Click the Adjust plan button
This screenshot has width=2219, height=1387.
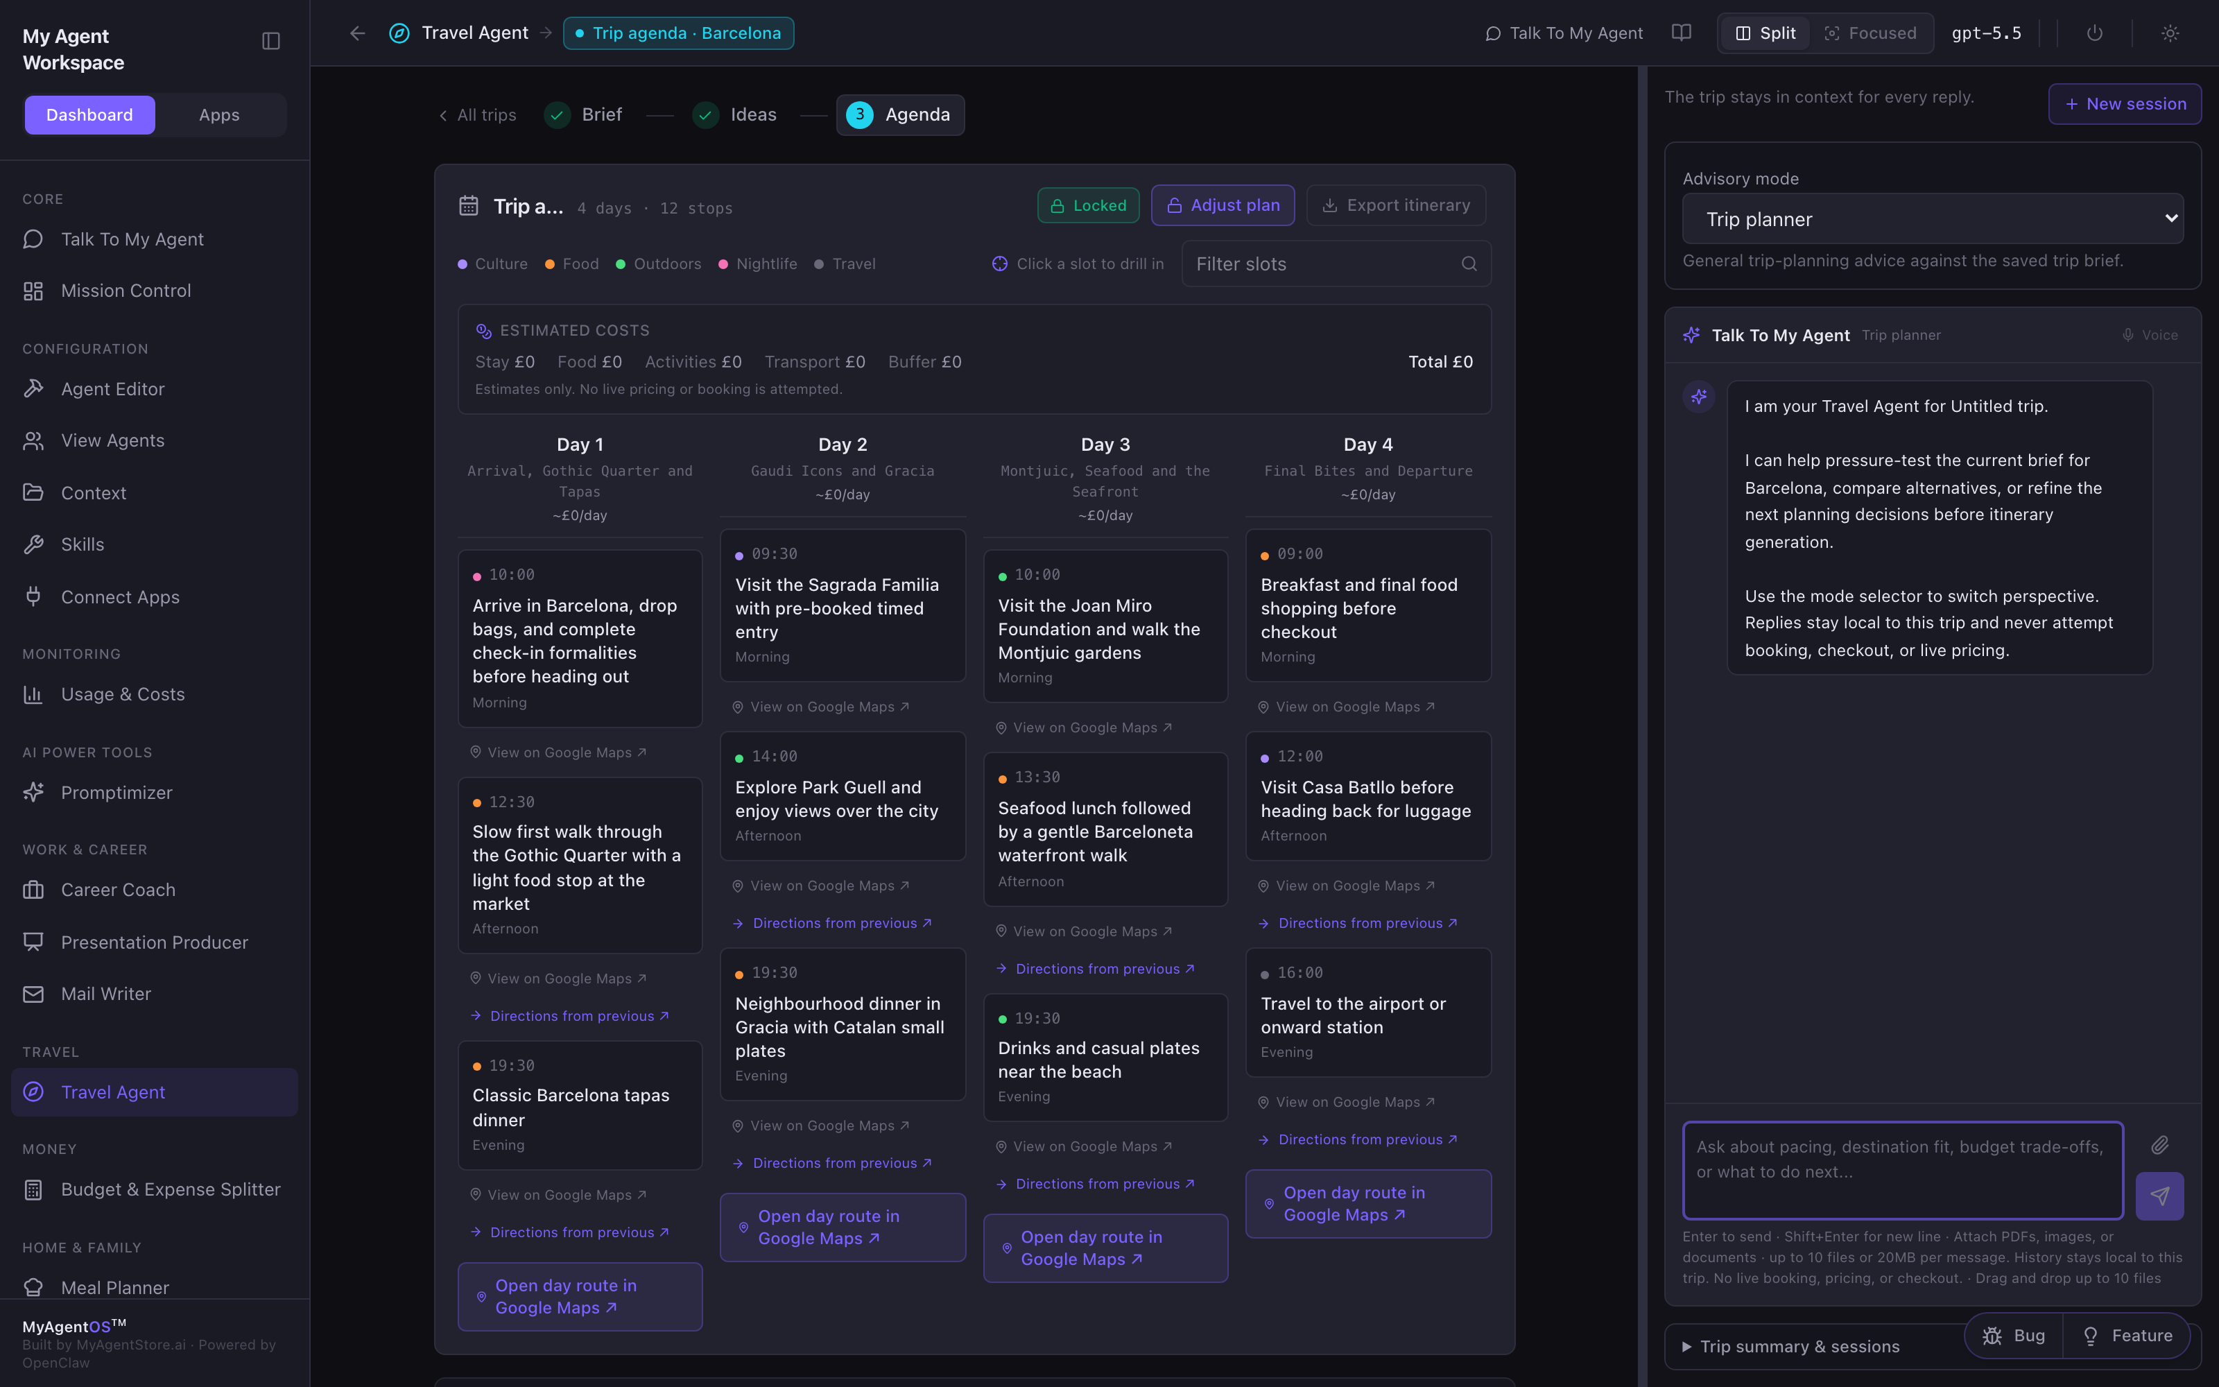click(1223, 205)
